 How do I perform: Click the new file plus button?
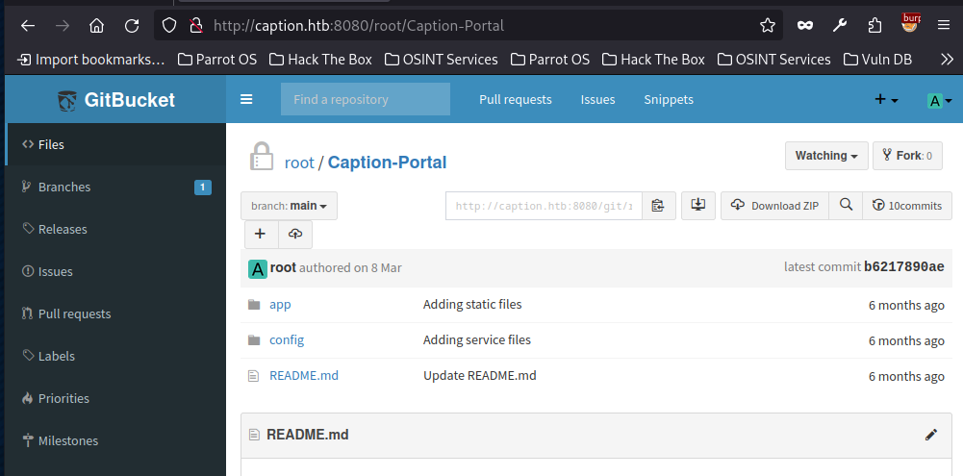(x=261, y=235)
